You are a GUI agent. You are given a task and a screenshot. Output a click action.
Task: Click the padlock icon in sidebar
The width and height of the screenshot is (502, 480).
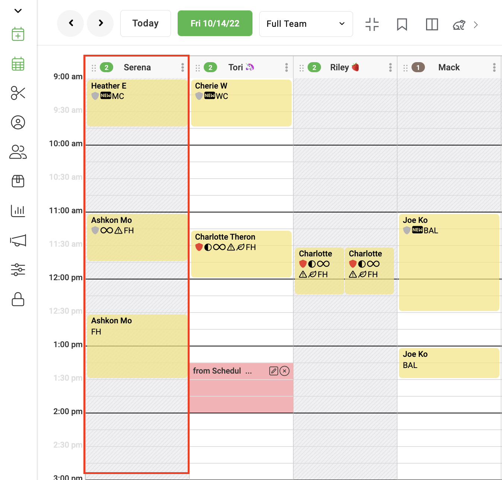click(x=18, y=299)
